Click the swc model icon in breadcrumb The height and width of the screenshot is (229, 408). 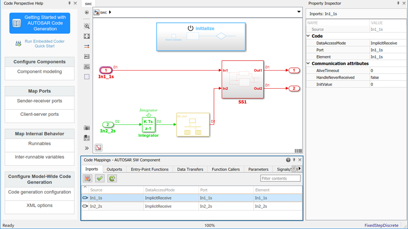click(96, 12)
